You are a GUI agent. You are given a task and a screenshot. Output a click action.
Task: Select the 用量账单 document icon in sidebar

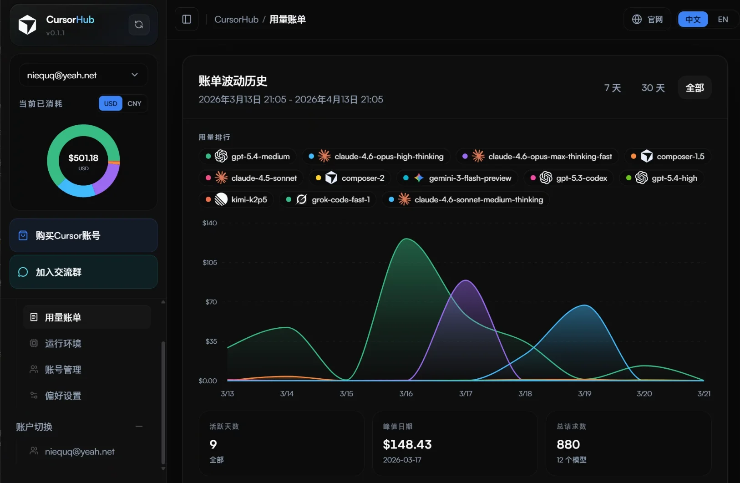[x=34, y=317]
